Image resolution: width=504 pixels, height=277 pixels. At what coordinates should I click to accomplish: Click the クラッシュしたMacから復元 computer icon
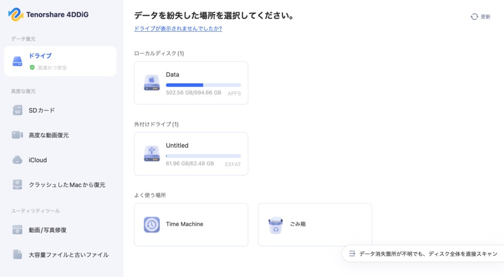click(17, 185)
